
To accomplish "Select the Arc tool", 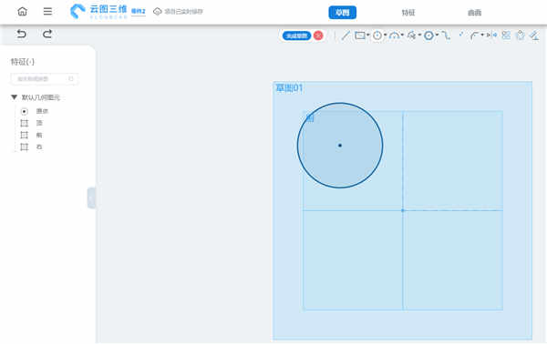I will click(x=394, y=35).
